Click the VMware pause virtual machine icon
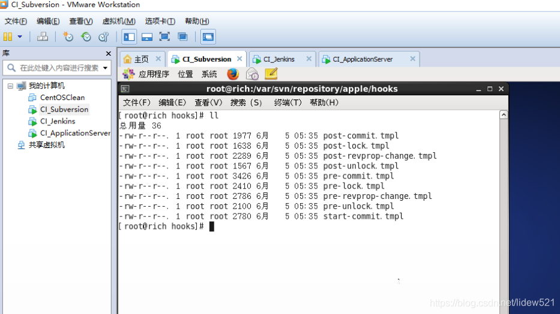Image resolution: width=560 pixels, height=314 pixels. tap(7, 37)
